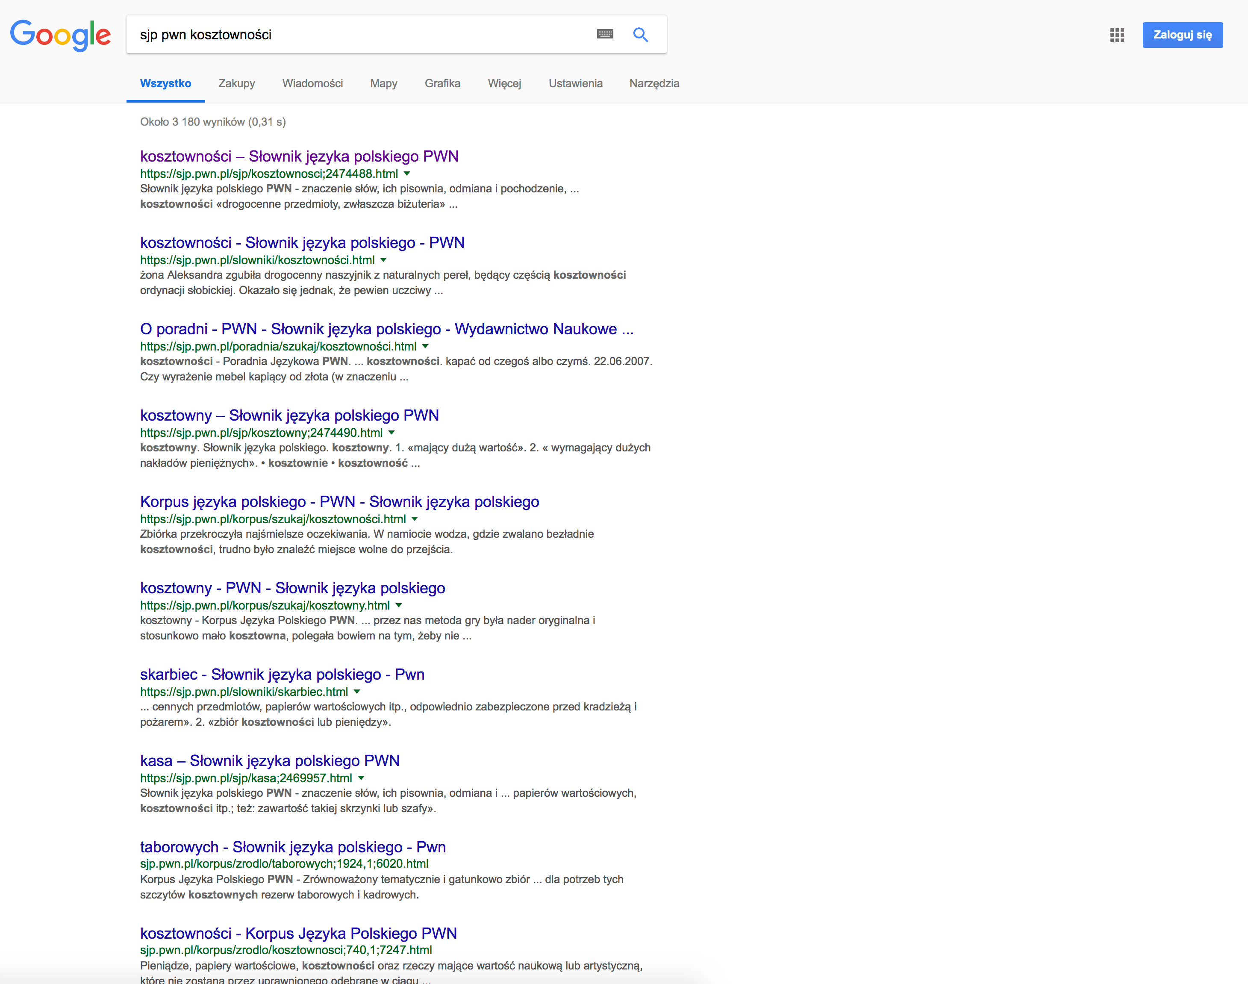Click the magnifier search icon
Viewport: 1248px width, 984px height.
tap(640, 35)
